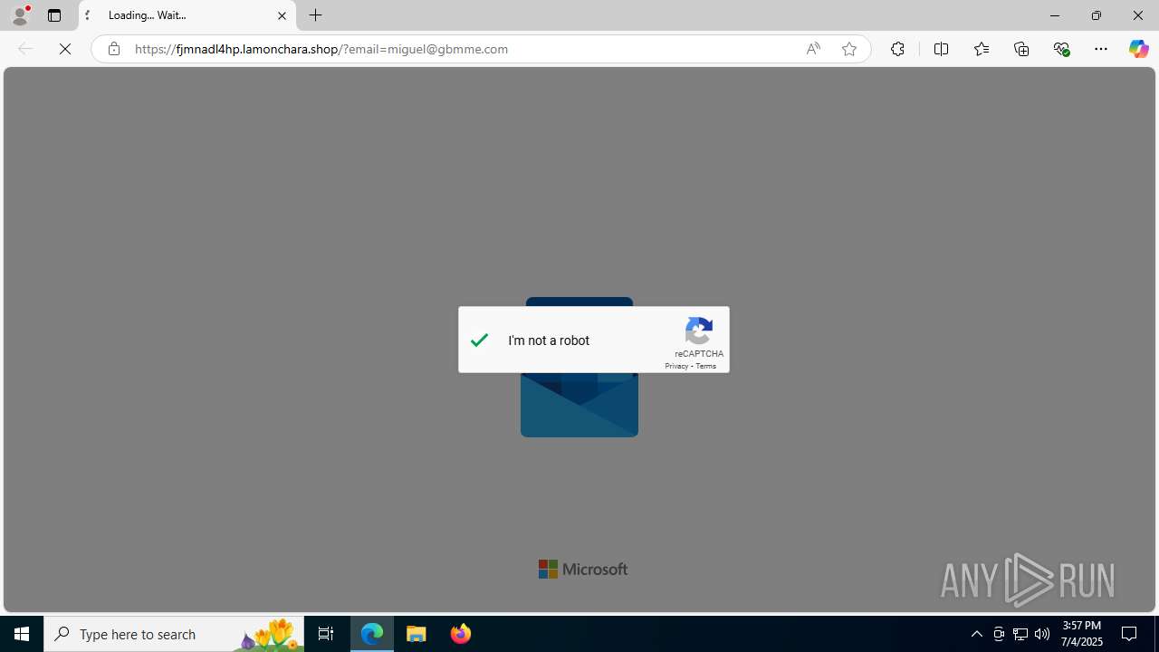Open a new tab with plus button
Screen dimensions: 1159x652
coord(316,15)
